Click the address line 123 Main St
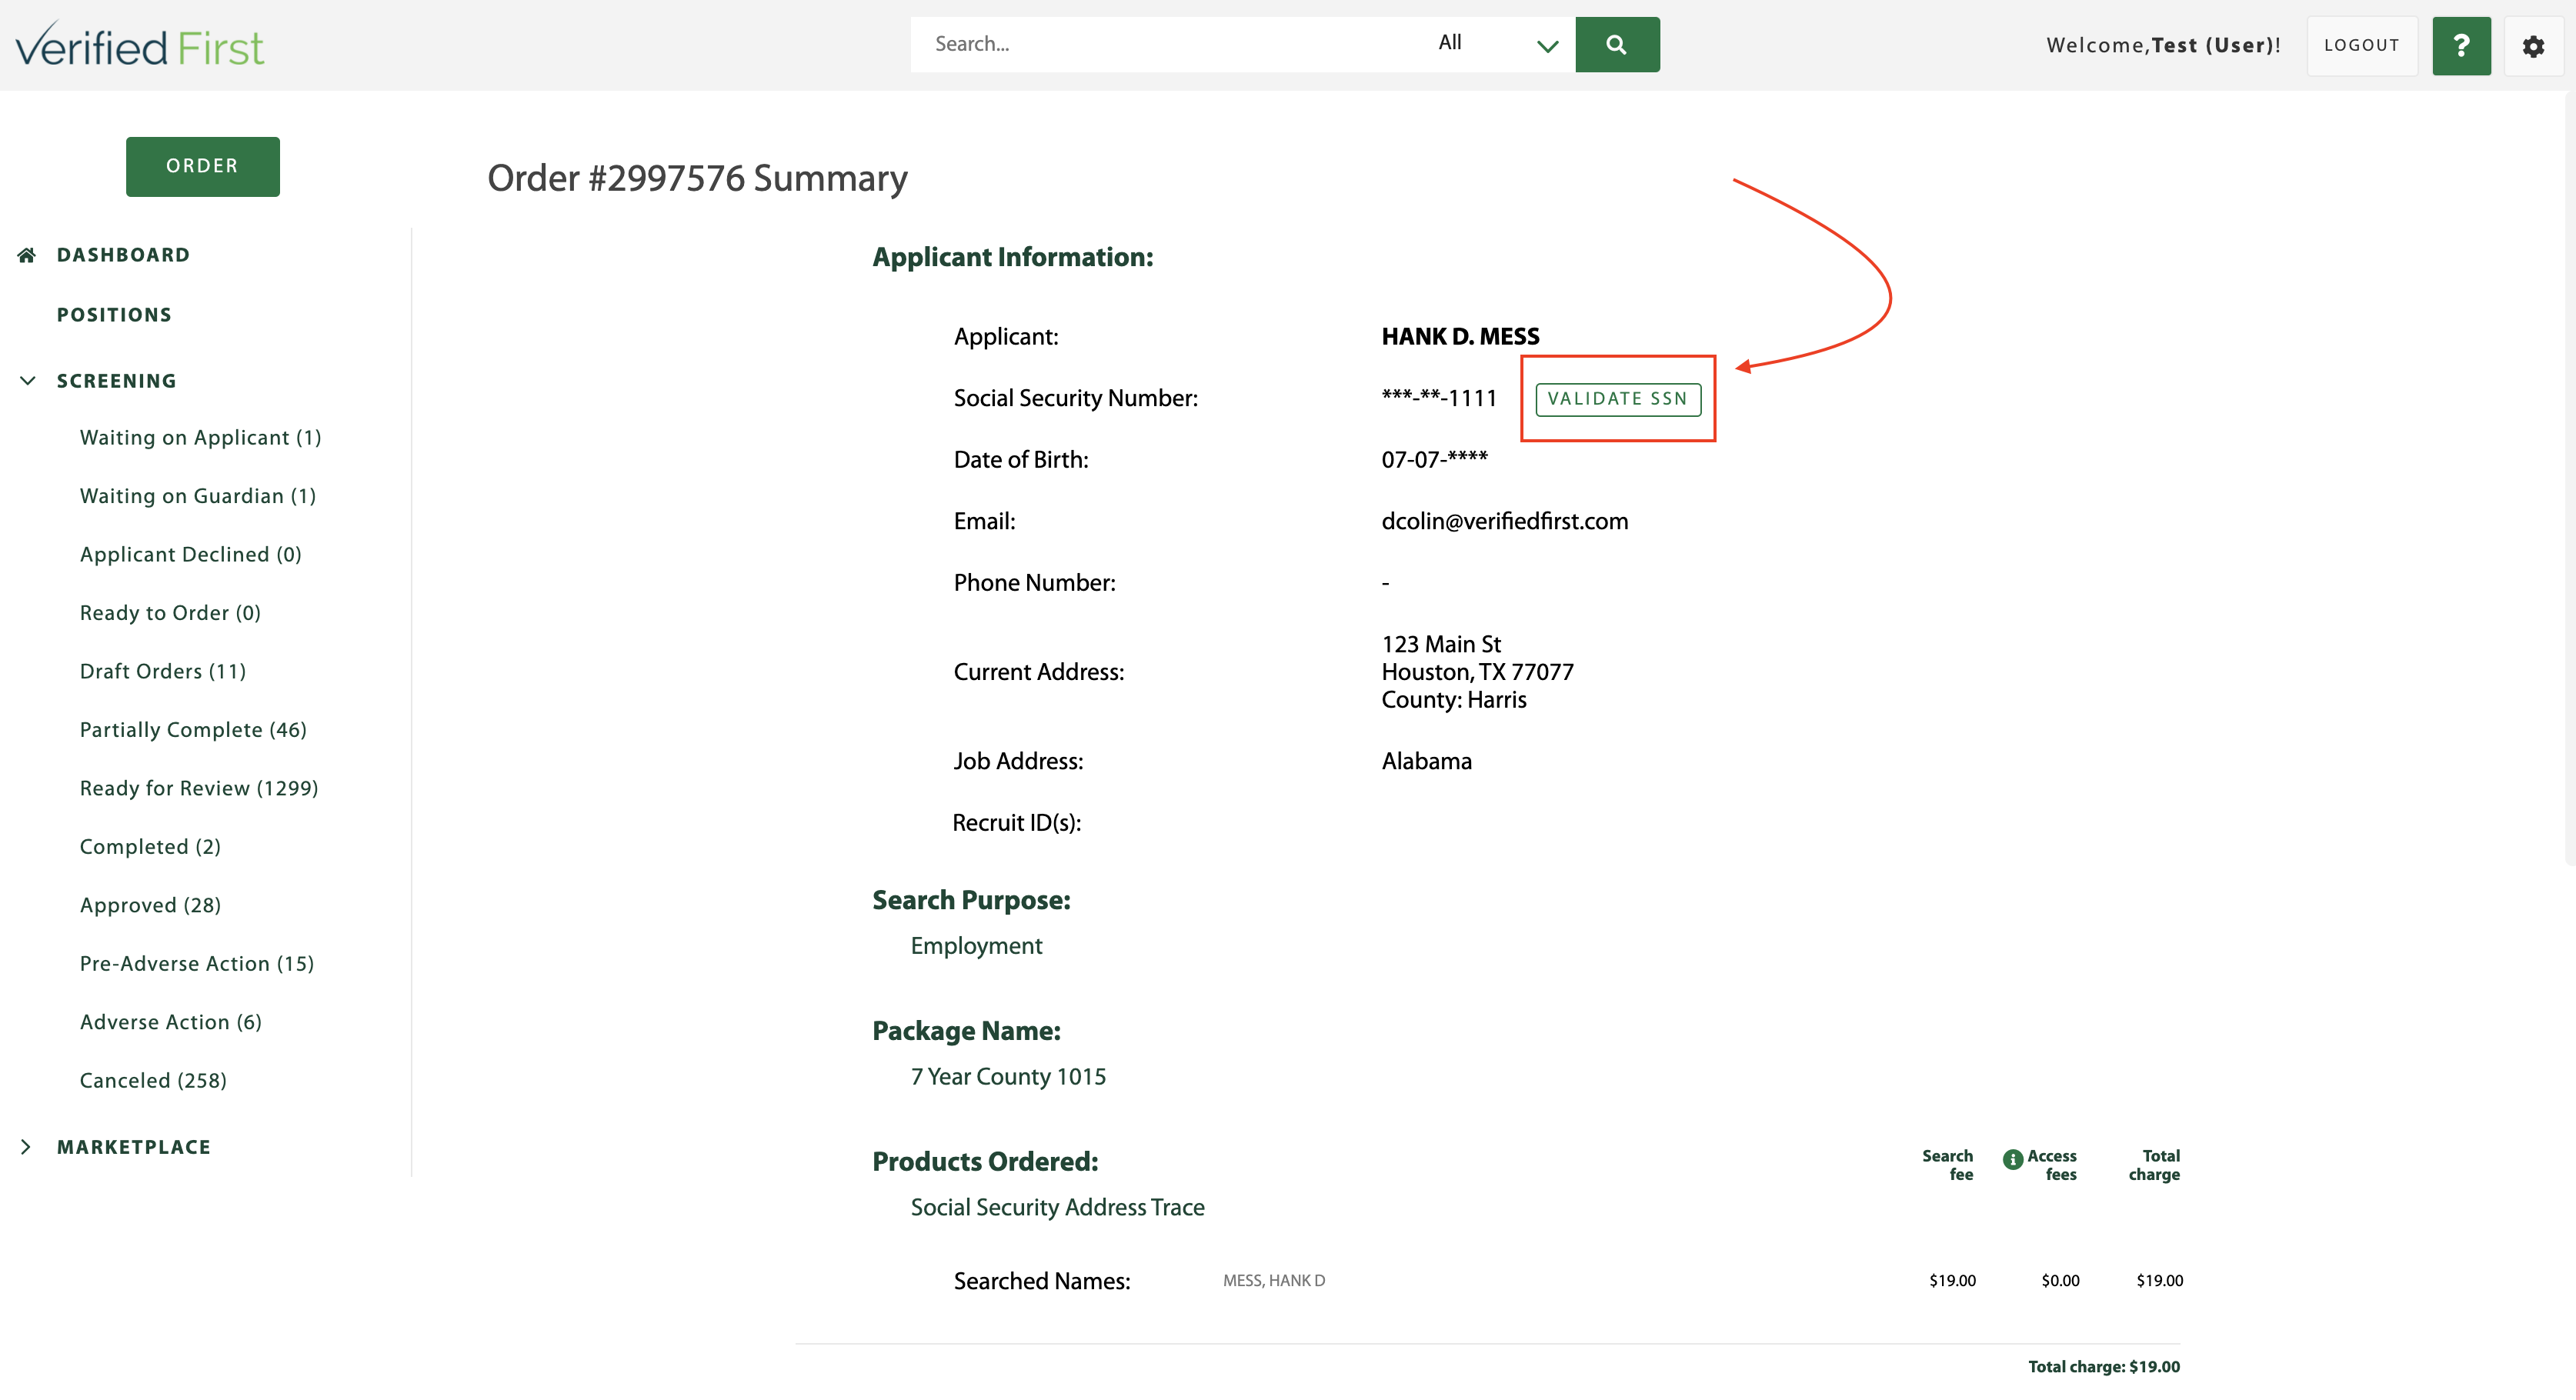The height and width of the screenshot is (1400, 2576). [x=1441, y=645]
